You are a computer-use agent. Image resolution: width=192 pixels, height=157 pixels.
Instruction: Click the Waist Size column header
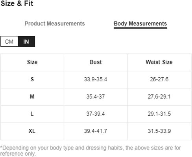point(159,62)
